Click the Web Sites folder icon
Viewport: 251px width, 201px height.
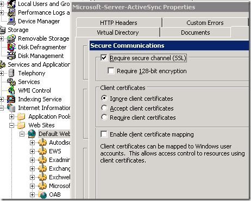point(21,125)
